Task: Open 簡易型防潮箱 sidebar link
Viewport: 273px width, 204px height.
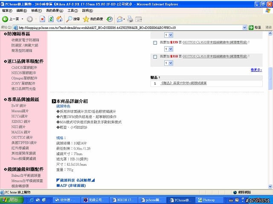Action: pyautogui.click(x=22, y=51)
